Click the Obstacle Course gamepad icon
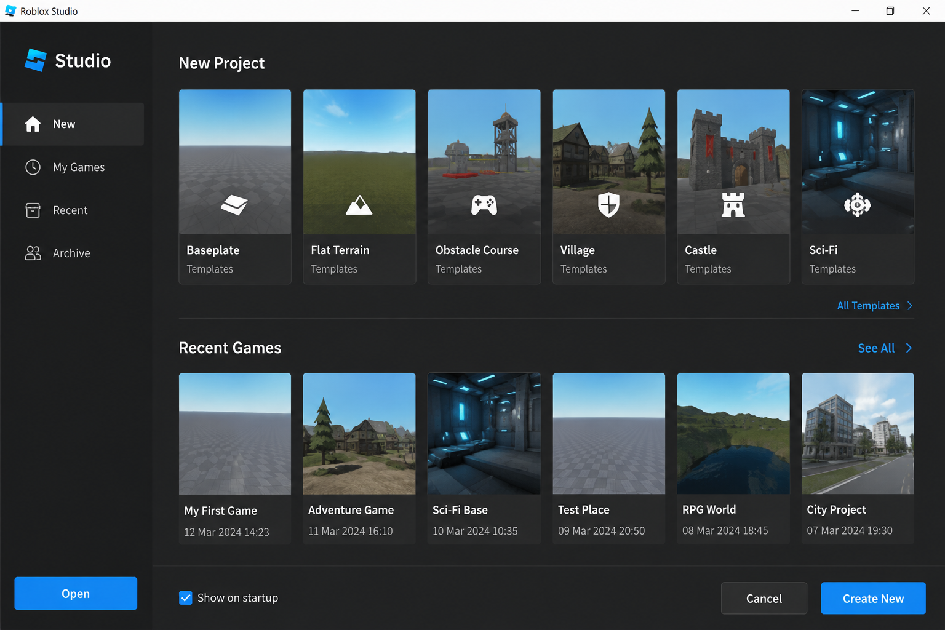945x630 pixels. 484,205
